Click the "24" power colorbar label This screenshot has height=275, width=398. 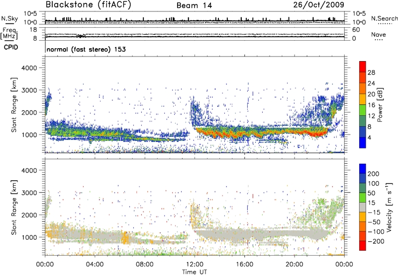(371, 83)
